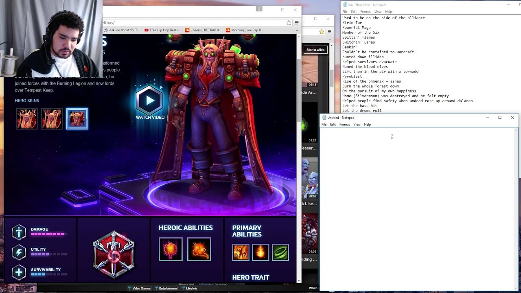Viewport: 521px width, 293px height.
Task: Click the Kael Thas Ideas Notepad title icon
Action: (345, 5)
